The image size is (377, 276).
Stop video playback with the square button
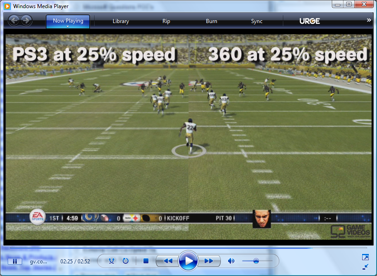(146, 261)
